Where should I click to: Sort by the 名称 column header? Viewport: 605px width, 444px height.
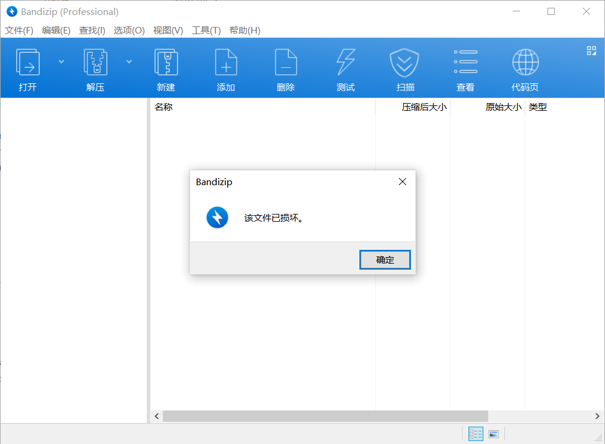(x=262, y=107)
